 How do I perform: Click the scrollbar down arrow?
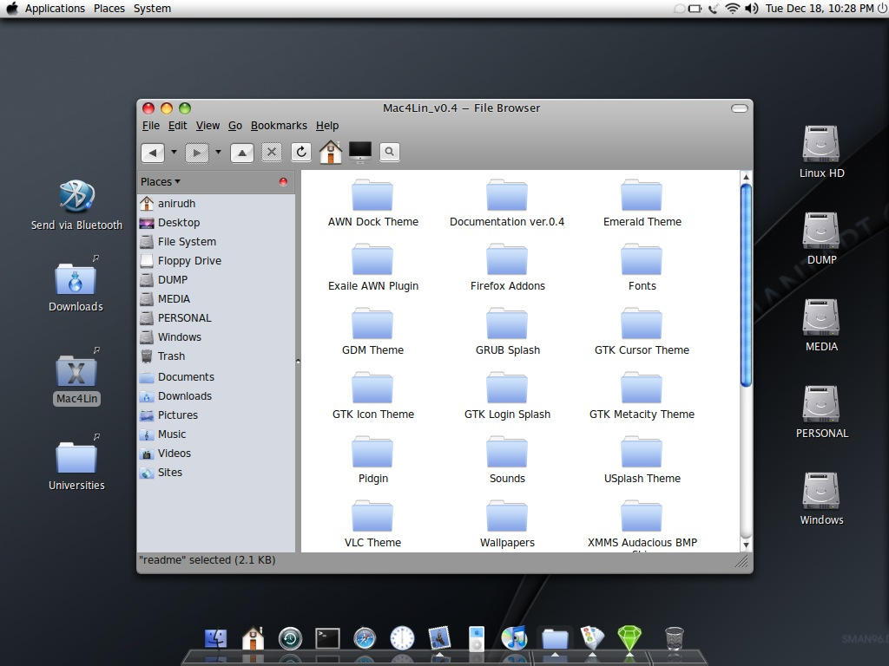746,545
